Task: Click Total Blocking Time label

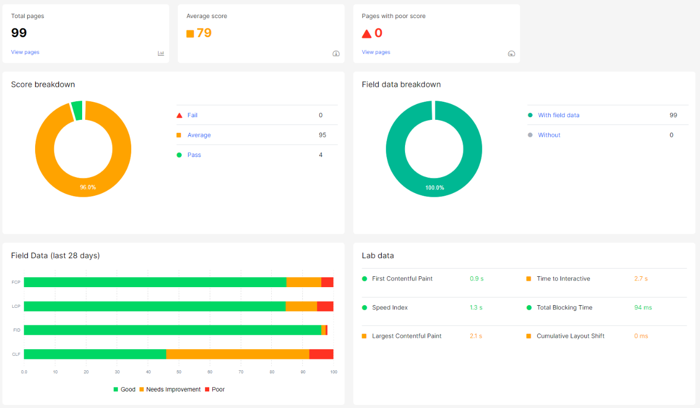Action: (x=564, y=307)
